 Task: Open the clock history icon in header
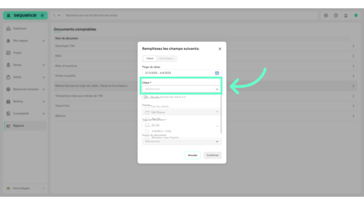(335, 15)
